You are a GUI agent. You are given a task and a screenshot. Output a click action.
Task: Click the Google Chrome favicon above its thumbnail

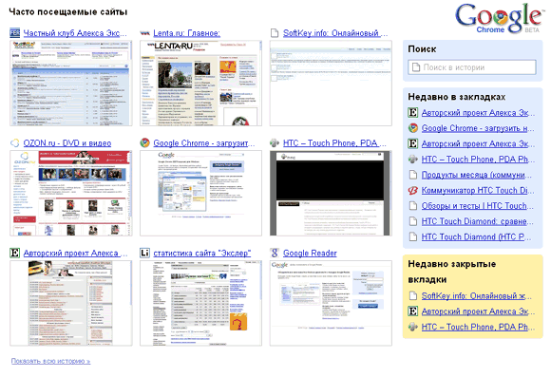click(144, 143)
